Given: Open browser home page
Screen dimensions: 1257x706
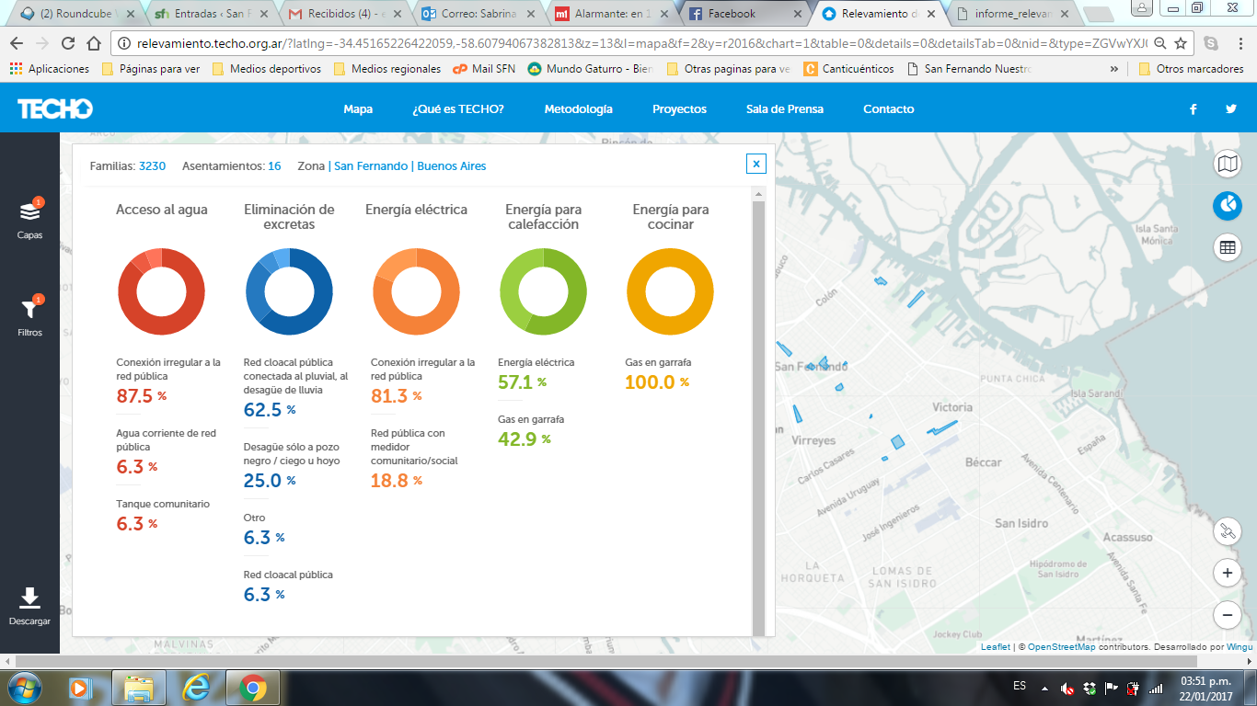Looking at the screenshot, I should (x=93, y=43).
